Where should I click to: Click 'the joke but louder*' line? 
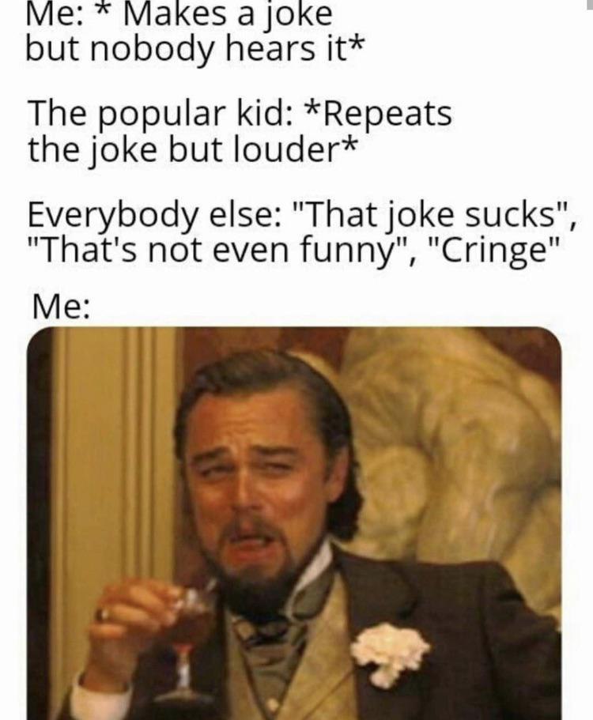192,149
